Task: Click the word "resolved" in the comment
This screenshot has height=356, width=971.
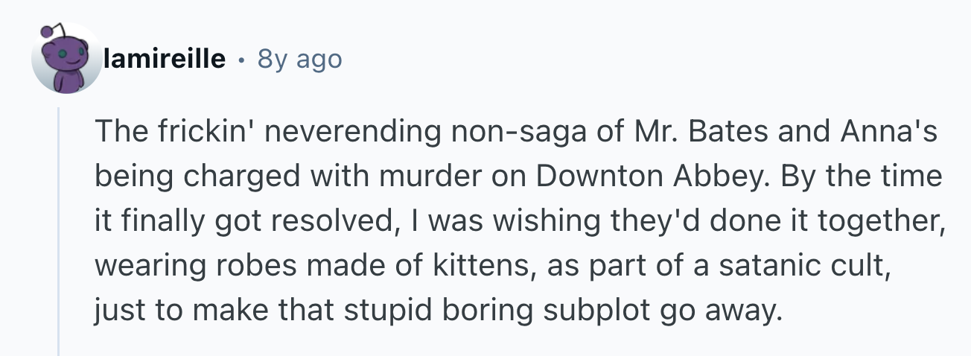Action: (333, 222)
